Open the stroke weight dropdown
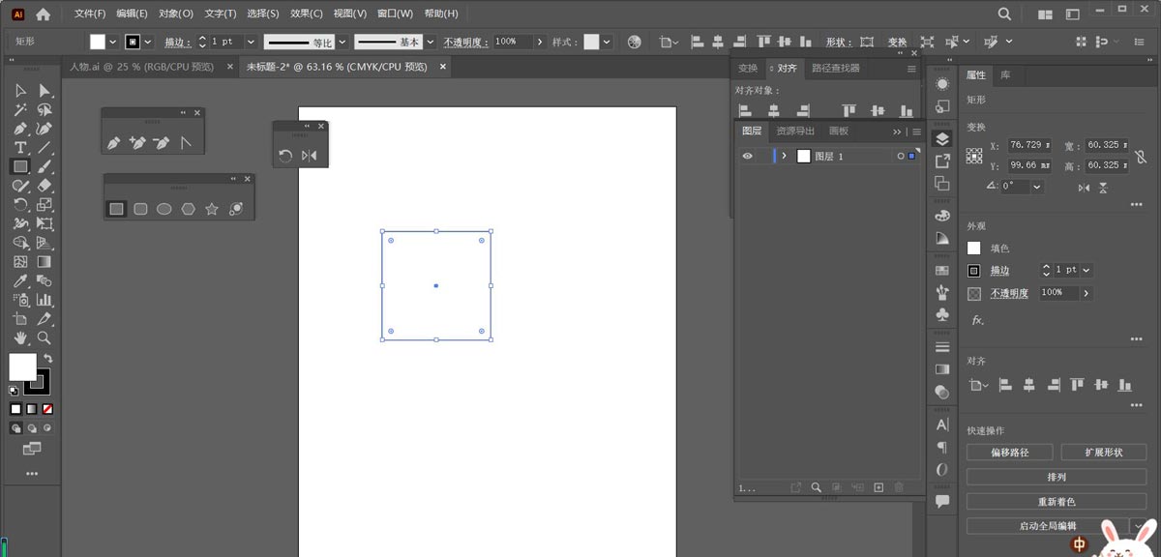 click(x=1087, y=271)
